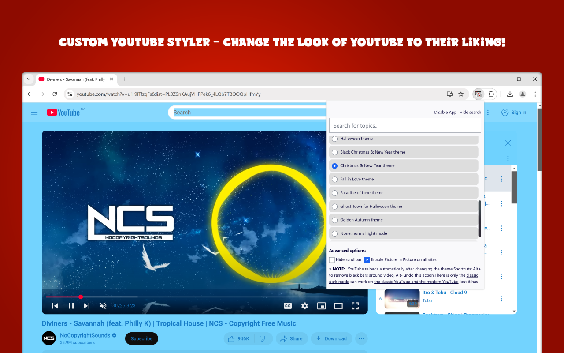Open a new browser tab
This screenshot has height=353, width=564.
[124, 79]
